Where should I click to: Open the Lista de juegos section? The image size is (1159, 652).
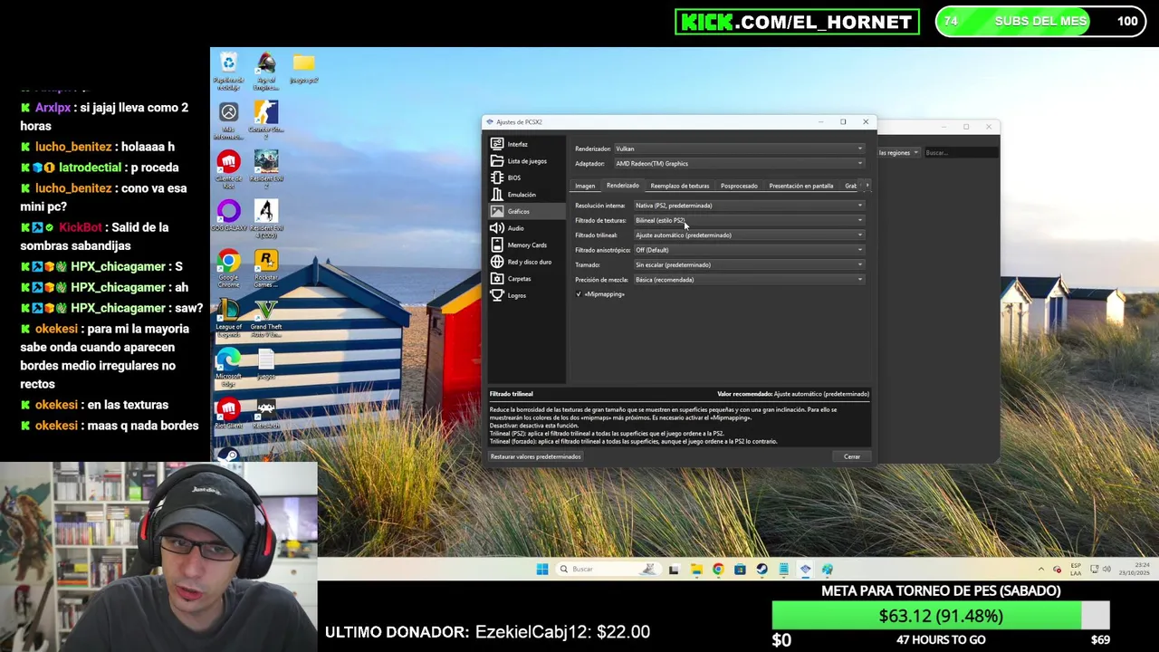point(526,161)
